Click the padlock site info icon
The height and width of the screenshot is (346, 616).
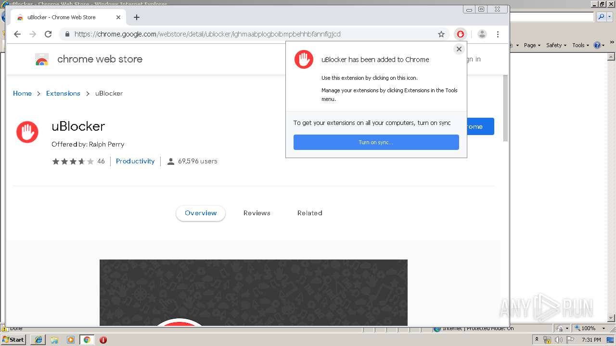(67, 34)
